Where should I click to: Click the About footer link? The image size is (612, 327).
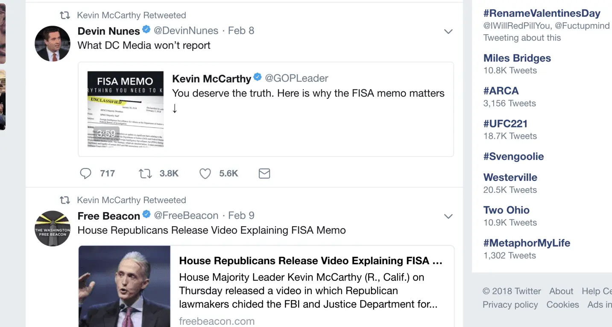click(561, 291)
